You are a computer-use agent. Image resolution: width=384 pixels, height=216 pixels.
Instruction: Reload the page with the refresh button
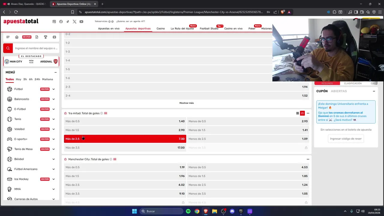tap(16, 12)
